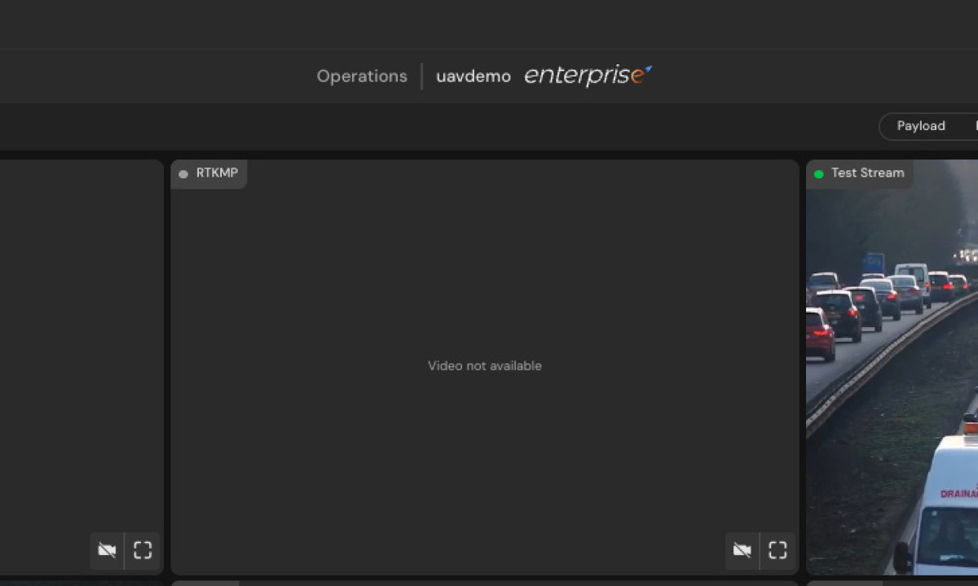Image resolution: width=978 pixels, height=586 pixels.
Task: Click the uavdemo organization name
Action: (474, 77)
